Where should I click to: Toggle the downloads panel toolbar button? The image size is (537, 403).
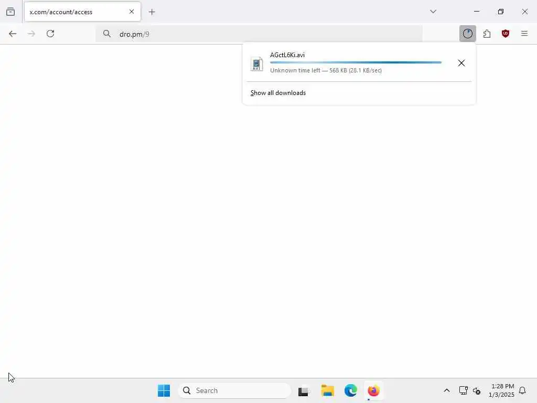(x=467, y=34)
